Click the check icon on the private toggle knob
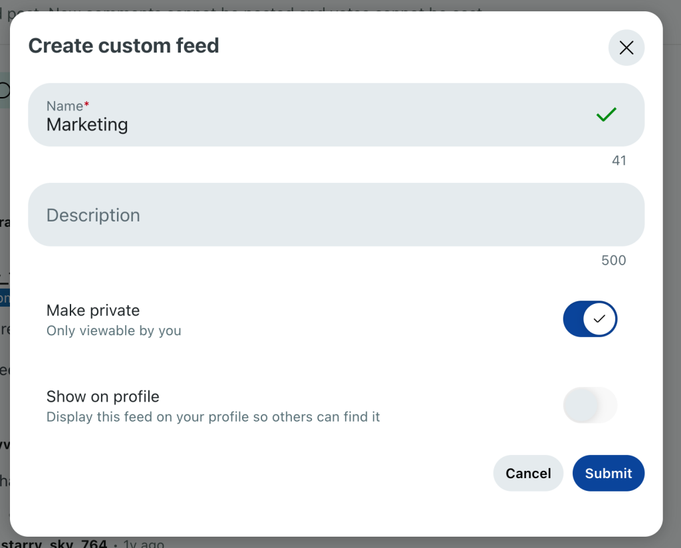 (x=599, y=319)
